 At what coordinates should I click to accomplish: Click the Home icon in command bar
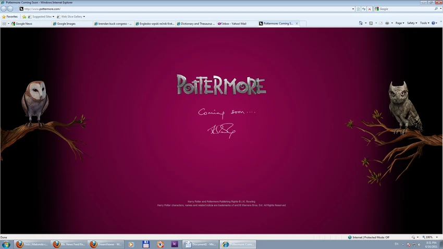[x=361, y=23]
